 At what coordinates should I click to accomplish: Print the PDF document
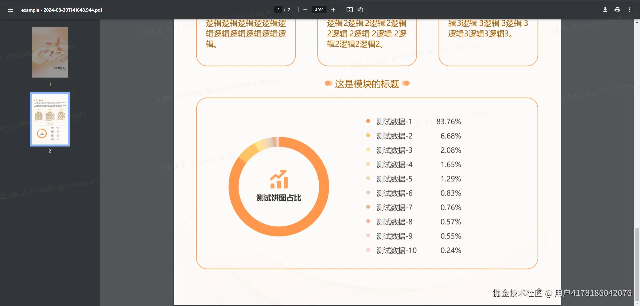tap(617, 10)
